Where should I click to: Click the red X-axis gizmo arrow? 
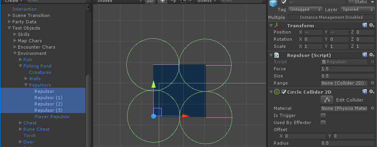click(185, 116)
